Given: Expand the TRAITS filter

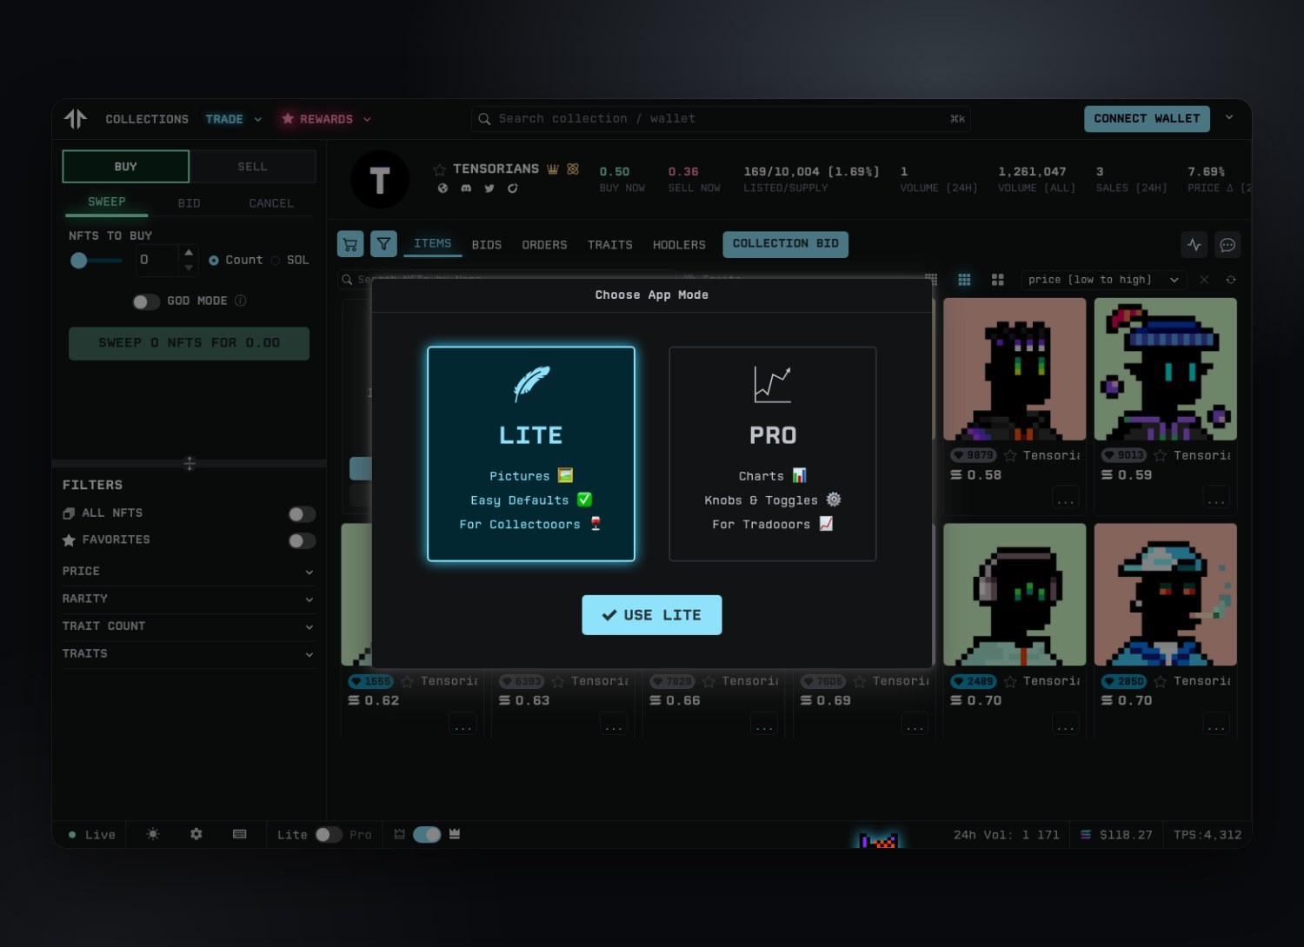Looking at the screenshot, I should [x=188, y=654].
